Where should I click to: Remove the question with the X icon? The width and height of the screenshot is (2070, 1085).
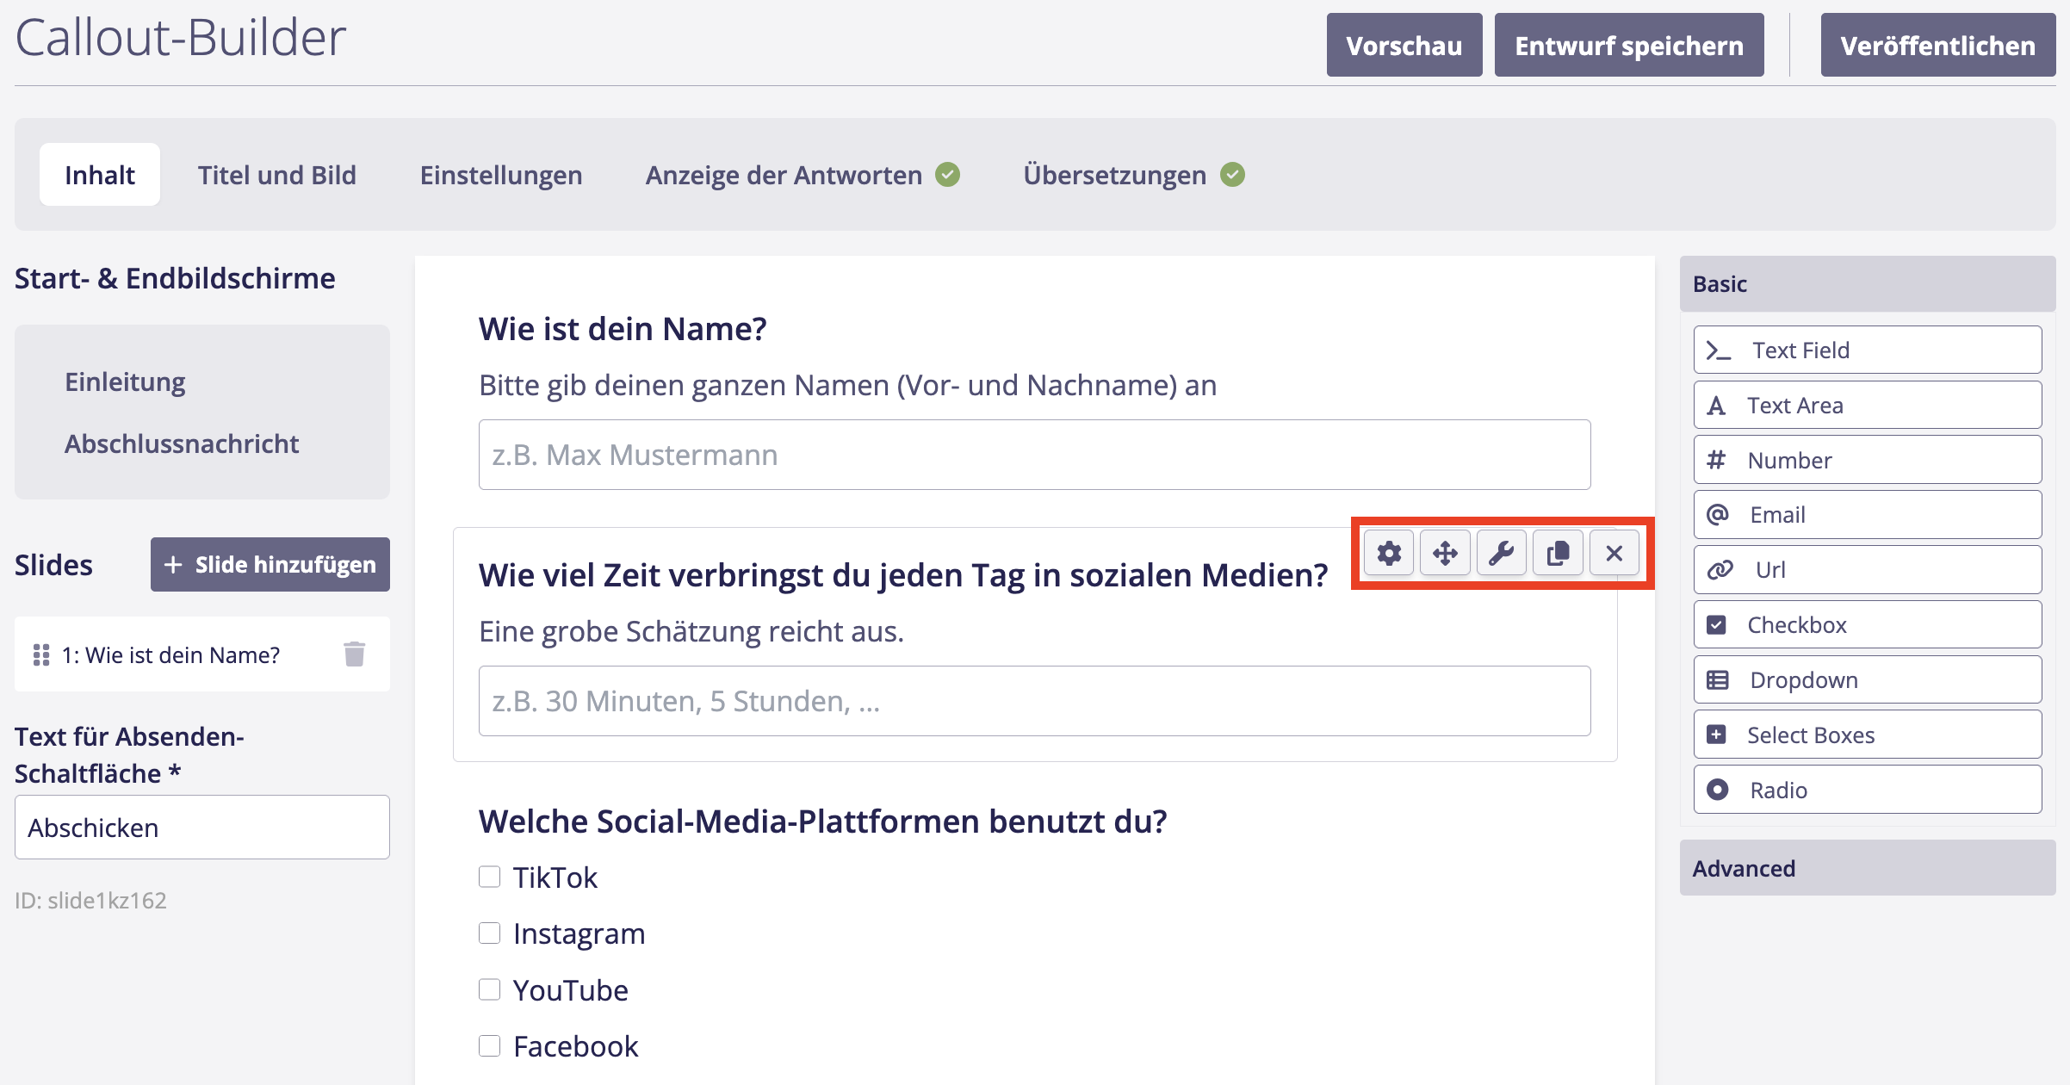(x=1614, y=553)
